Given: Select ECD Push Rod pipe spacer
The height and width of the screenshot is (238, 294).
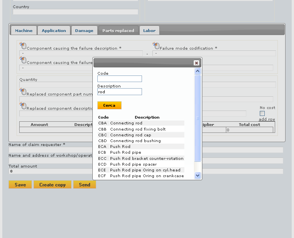Looking at the screenshot, I should (141, 164).
